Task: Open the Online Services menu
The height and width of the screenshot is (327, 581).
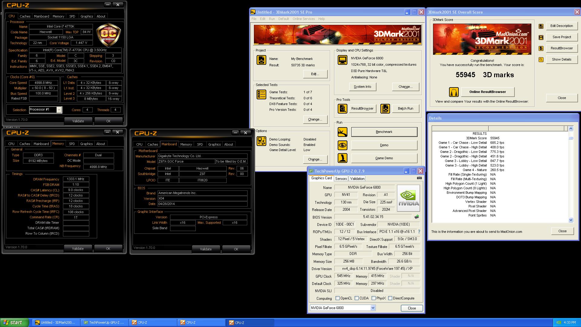Action: point(304,19)
